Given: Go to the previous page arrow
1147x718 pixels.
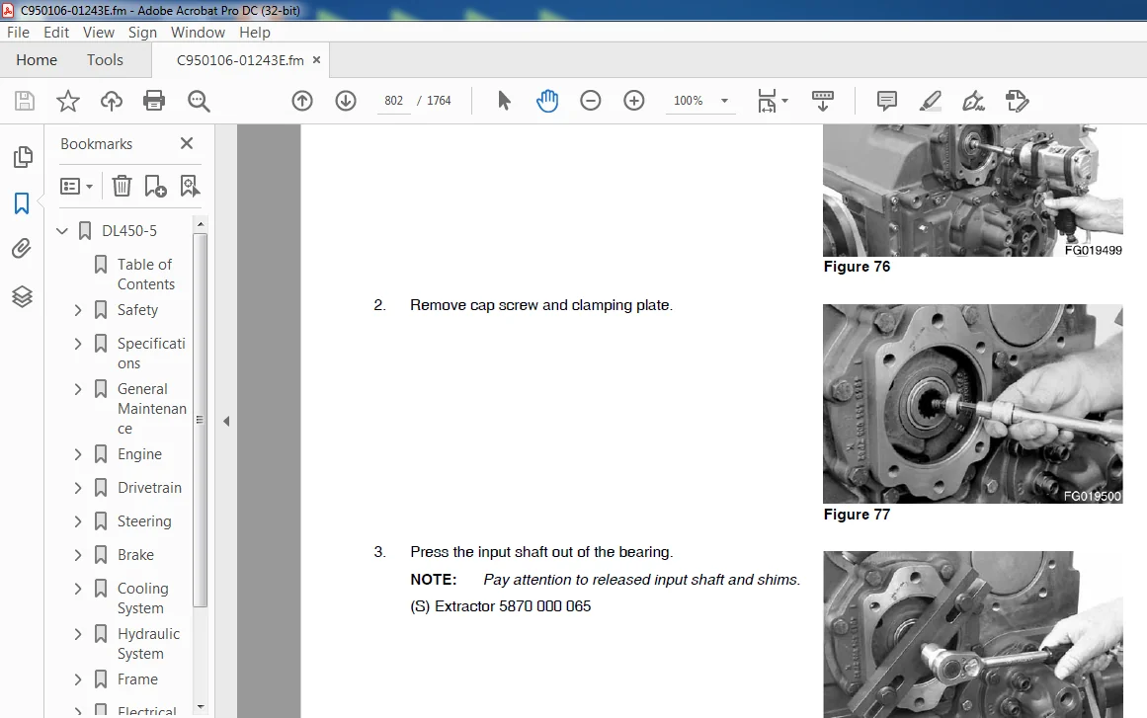Looking at the screenshot, I should click(x=302, y=100).
